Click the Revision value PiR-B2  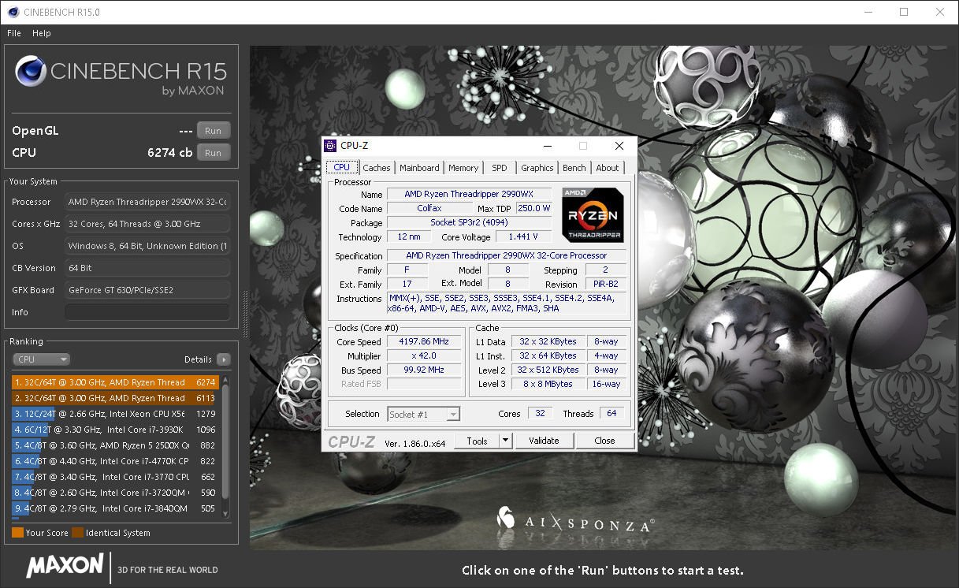[605, 284]
